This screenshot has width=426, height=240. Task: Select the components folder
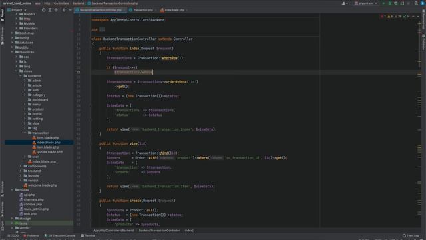click(x=35, y=166)
